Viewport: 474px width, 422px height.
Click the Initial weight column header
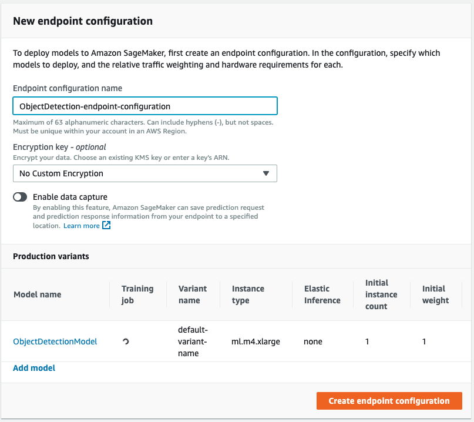pyautogui.click(x=435, y=294)
